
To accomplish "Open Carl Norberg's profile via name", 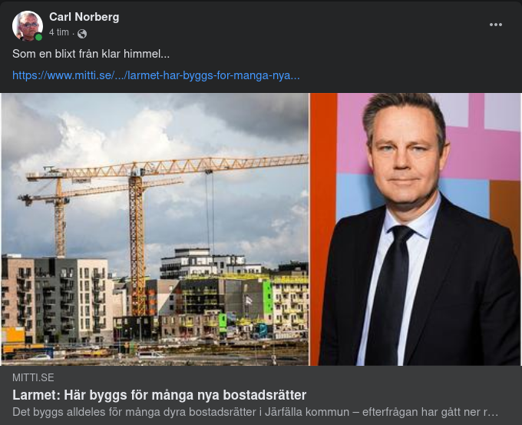I will point(84,17).
